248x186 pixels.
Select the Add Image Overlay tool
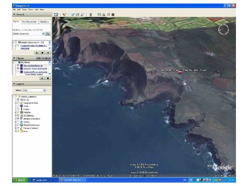pos(82,15)
